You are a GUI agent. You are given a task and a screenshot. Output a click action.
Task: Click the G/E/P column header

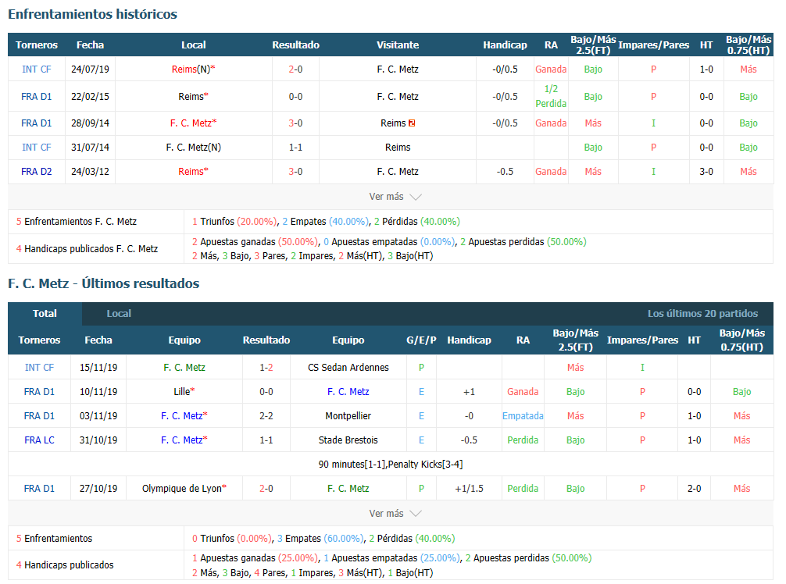(421, 340)
